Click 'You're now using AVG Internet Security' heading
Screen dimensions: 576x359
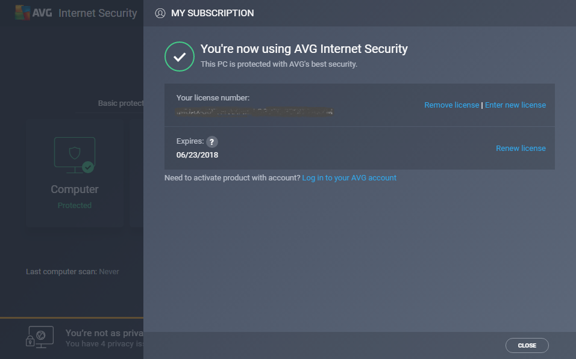(304, 49)
